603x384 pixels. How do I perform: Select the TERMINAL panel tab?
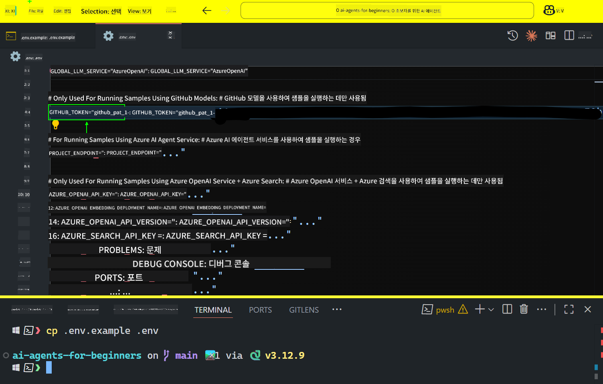click(213, 310)
